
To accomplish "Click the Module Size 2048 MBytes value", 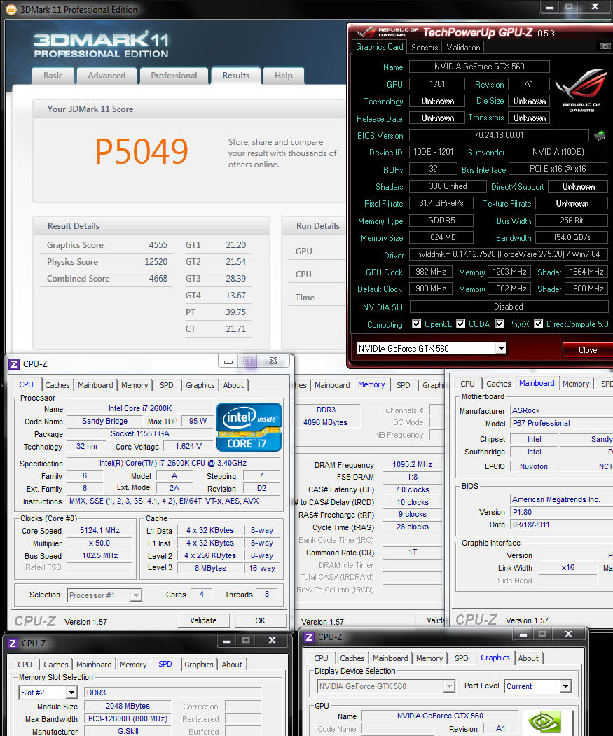I will pos(128,706).
